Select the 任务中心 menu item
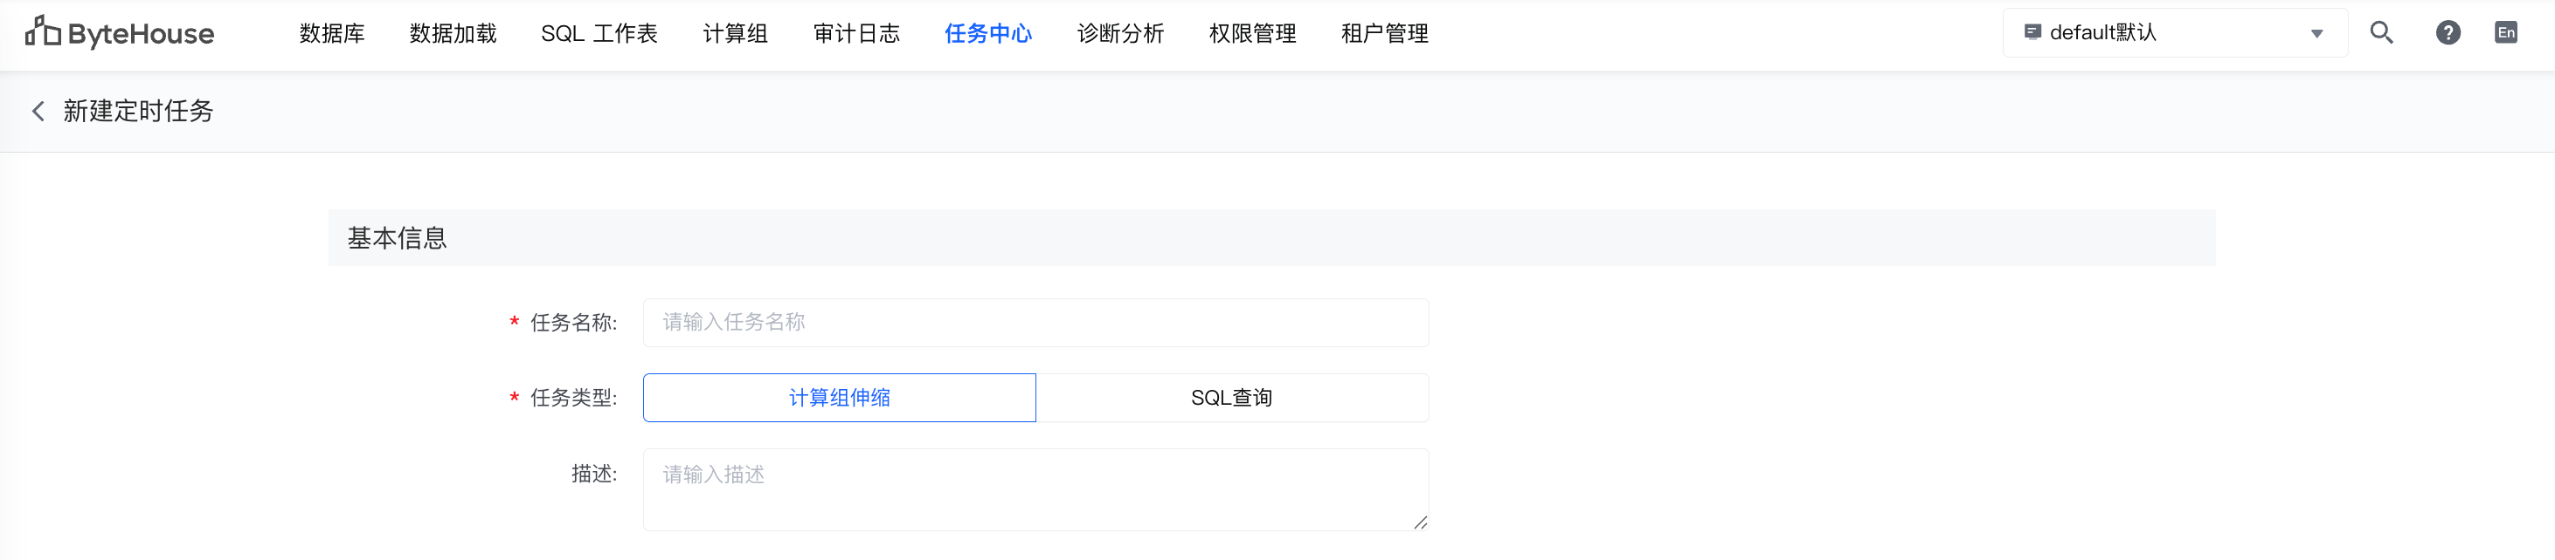2555x560 pixels. point(988,34)
